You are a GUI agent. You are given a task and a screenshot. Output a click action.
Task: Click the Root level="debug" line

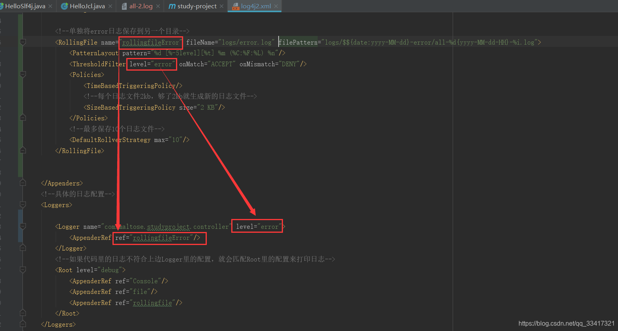coord(90,270)
